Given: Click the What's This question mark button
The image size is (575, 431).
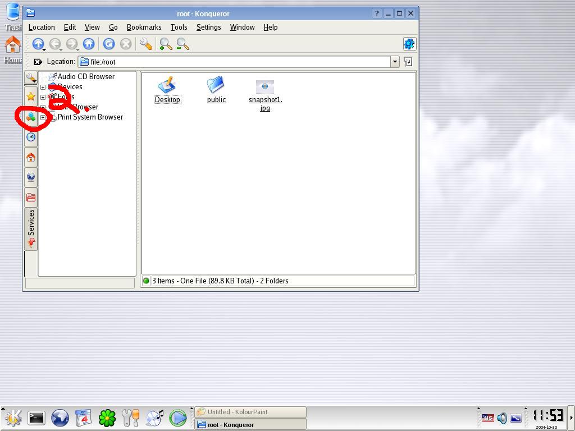Looking at the screenshot, I should pyautogui.click(x=377, y=13).
